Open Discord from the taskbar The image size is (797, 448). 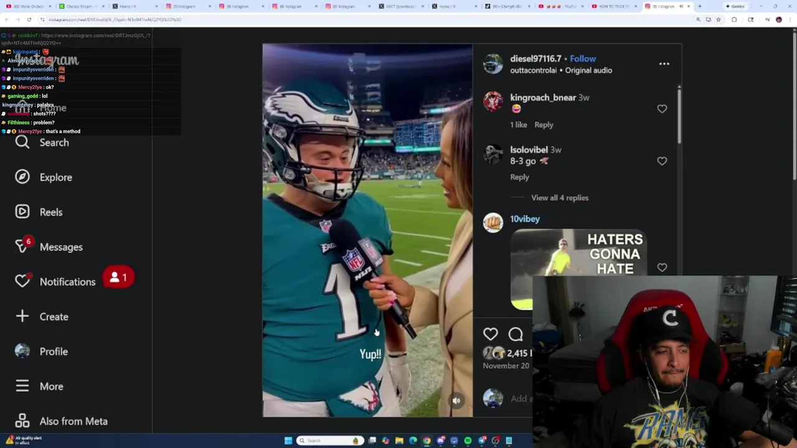coord(440,441)
